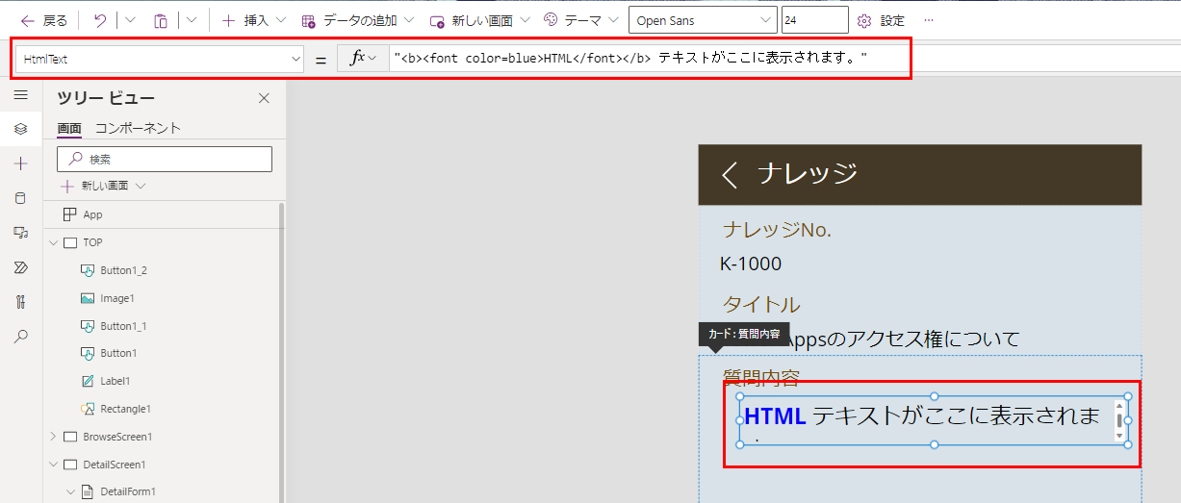Click the タイトル label
Image resolution: width=1181 pixels, height=503 pixels.
(761, 305)
